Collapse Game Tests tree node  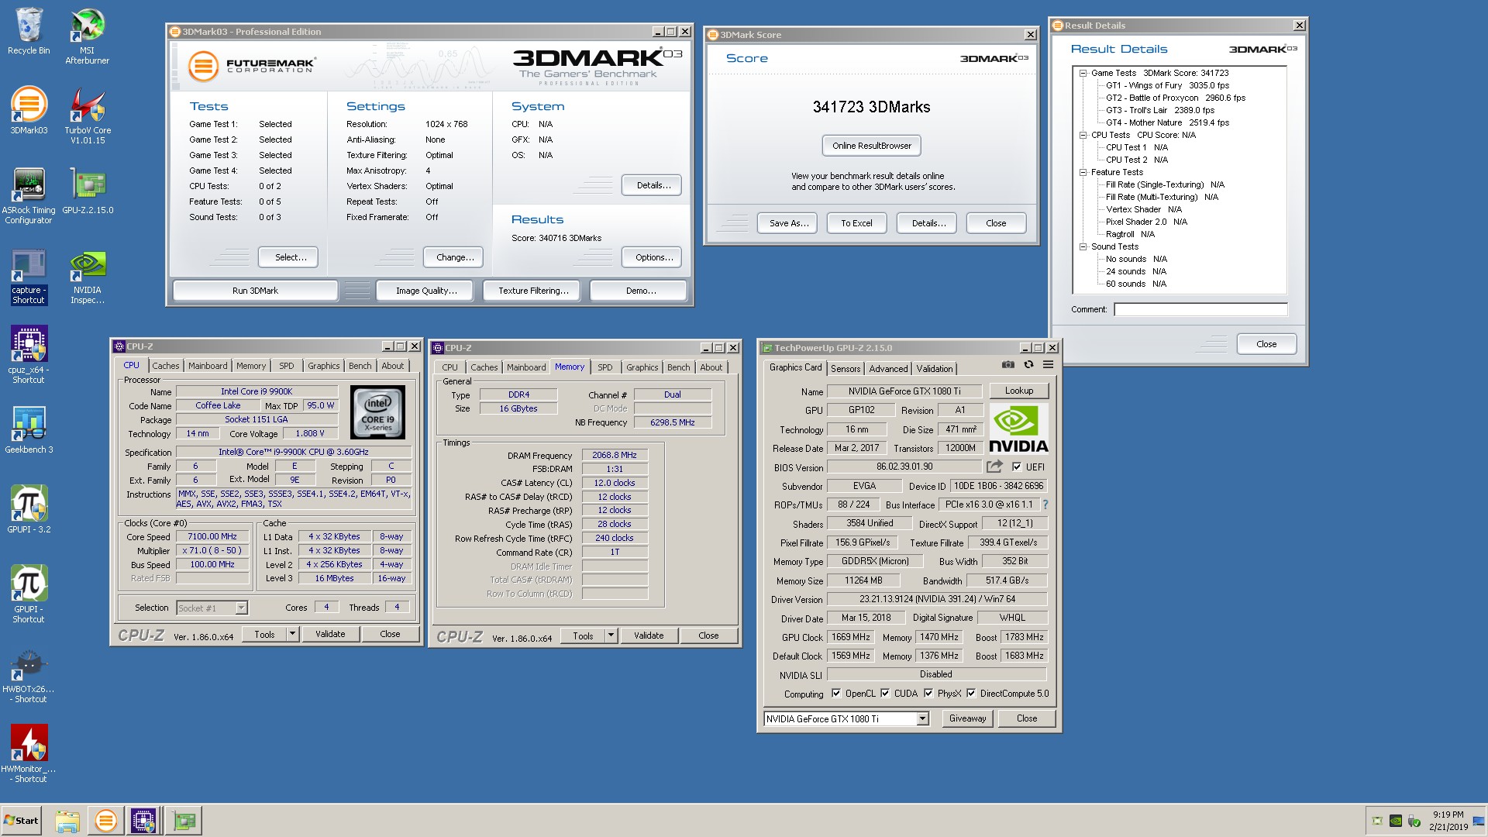pos(1083,73)
